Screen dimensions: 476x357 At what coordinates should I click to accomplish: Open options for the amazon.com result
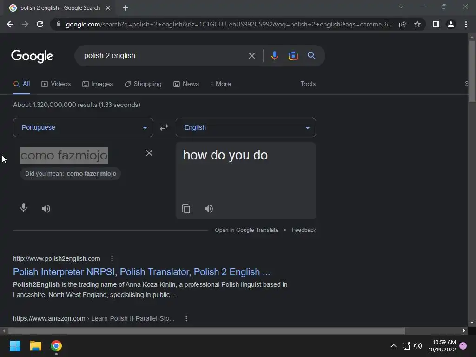pos(186,318)
